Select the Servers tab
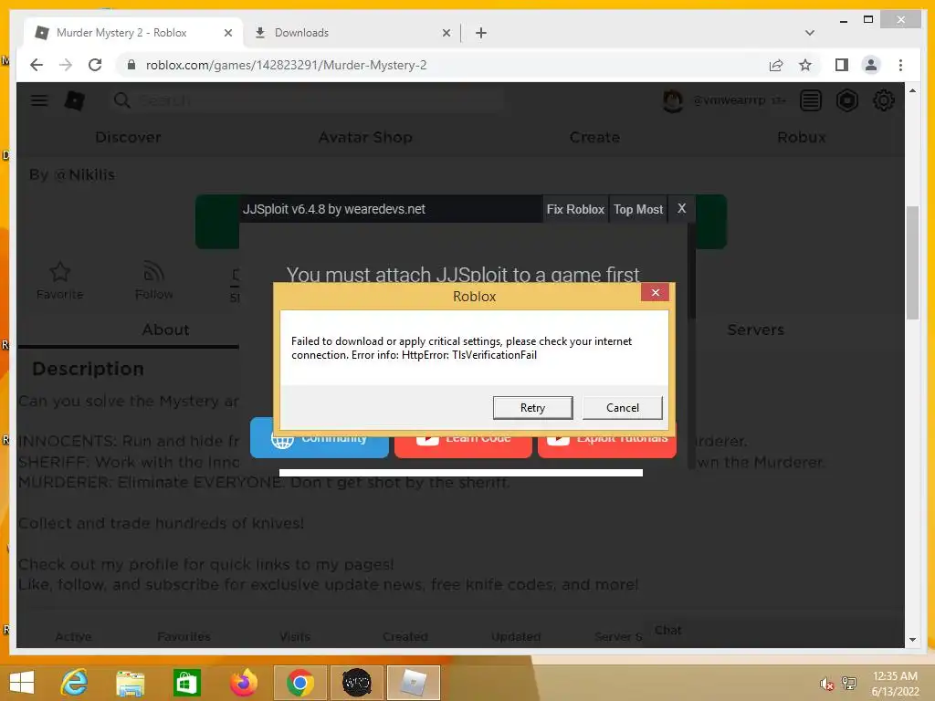This screenshot has width=935, height=701. 755,330
